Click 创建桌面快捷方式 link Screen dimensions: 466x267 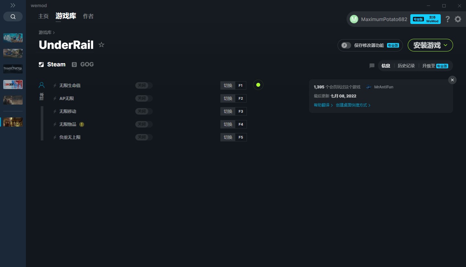click(353, 105)
